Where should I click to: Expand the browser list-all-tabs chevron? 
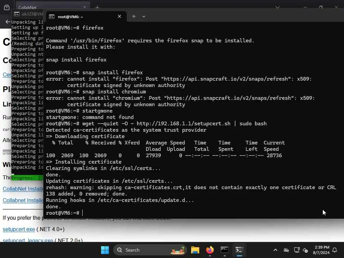click(277, 7)
